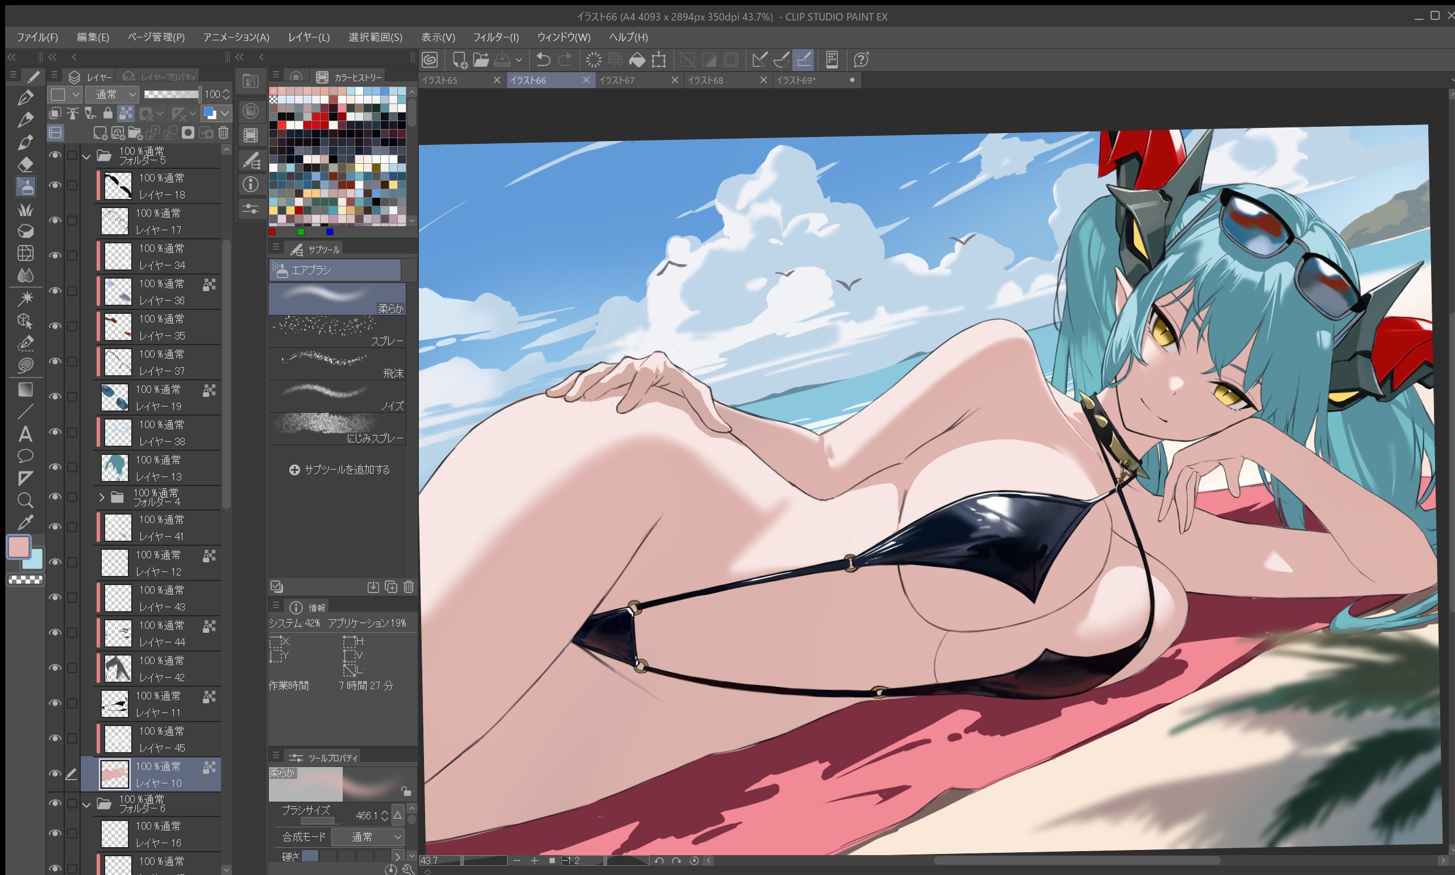Check the selection box beside レイヤー 11

72,703
